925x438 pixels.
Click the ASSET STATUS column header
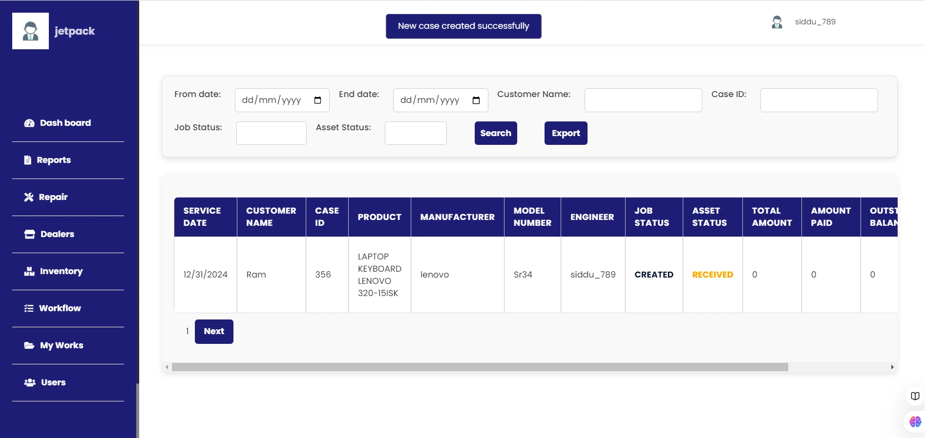[x=713, y=217]
